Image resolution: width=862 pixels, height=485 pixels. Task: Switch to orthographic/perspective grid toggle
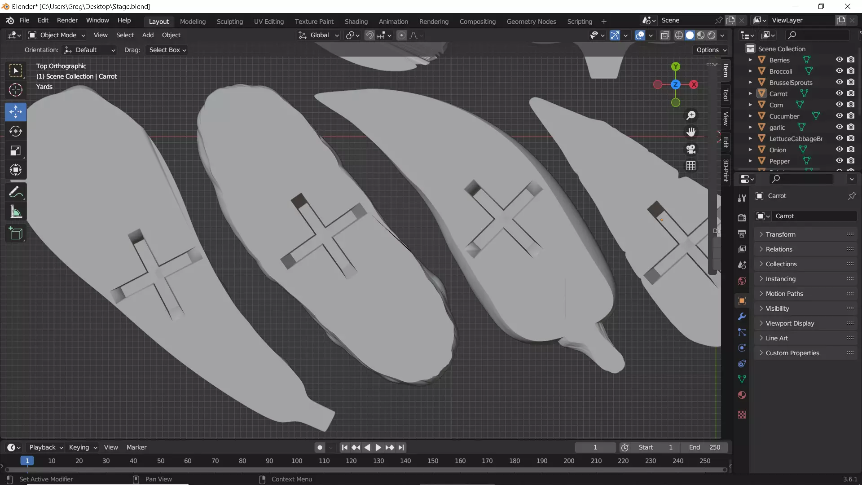[691, 166]
